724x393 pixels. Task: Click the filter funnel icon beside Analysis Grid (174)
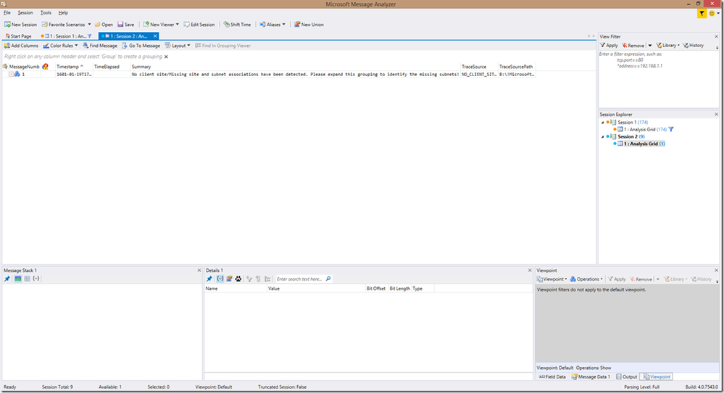pos(671,130)
